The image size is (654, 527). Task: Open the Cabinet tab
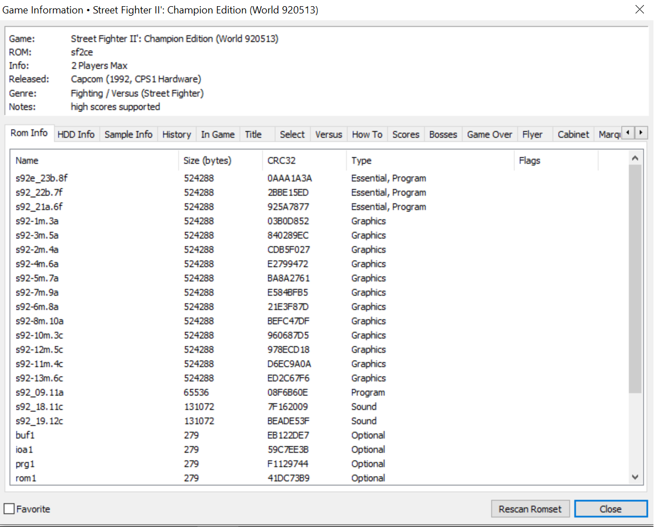tap(573, 134)
